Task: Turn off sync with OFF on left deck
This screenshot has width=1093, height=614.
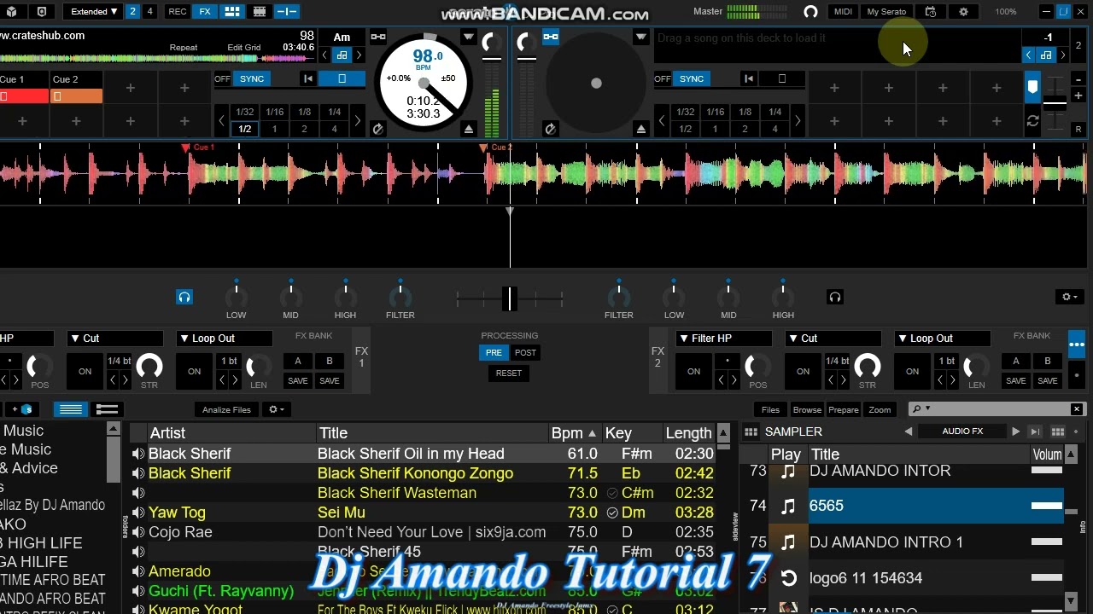Action: pos(222,78)
